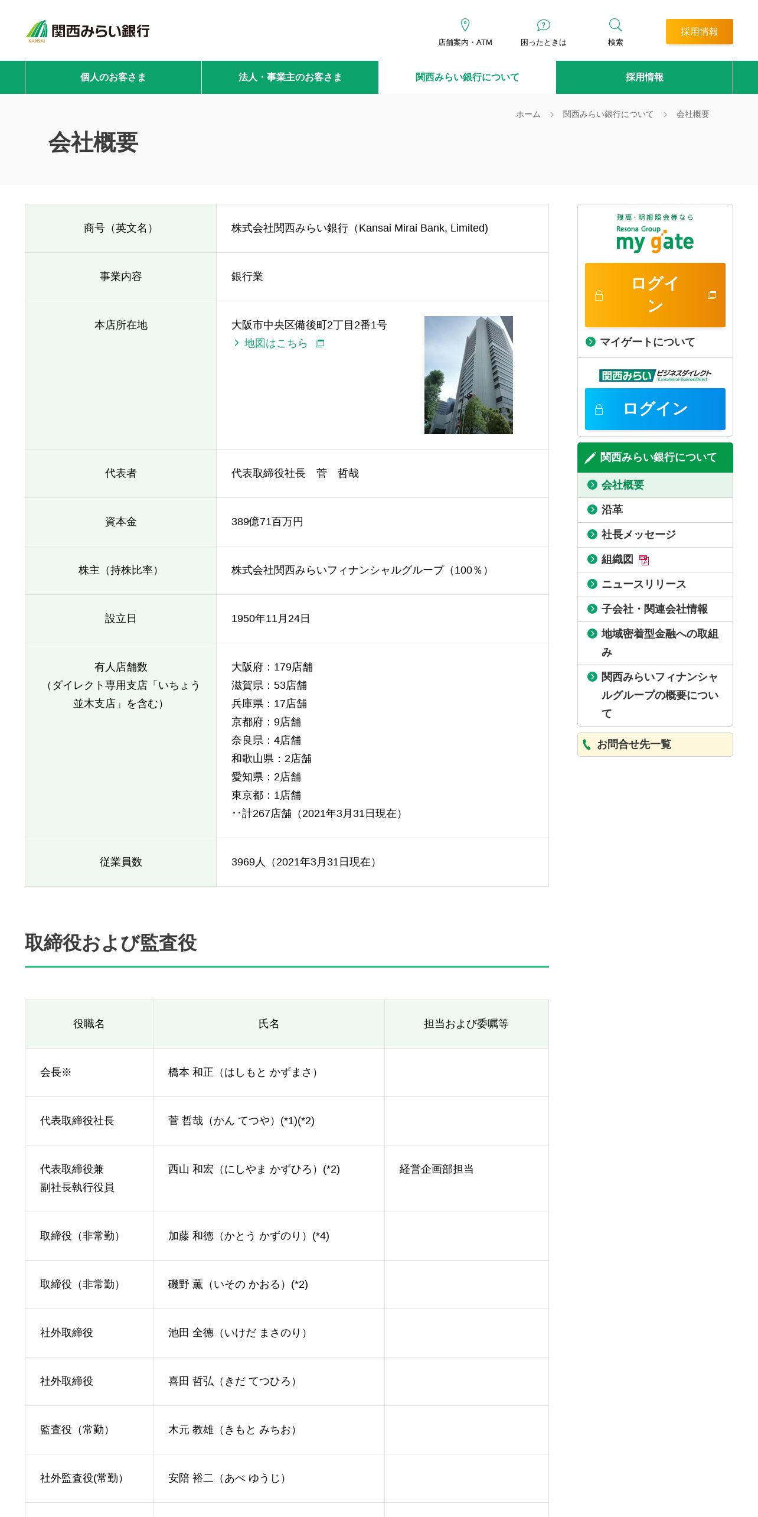Click arrow icon beside 子会社・関連会社情報
The height and width of the screenshot is (1517, 758).
coord(592,608)
